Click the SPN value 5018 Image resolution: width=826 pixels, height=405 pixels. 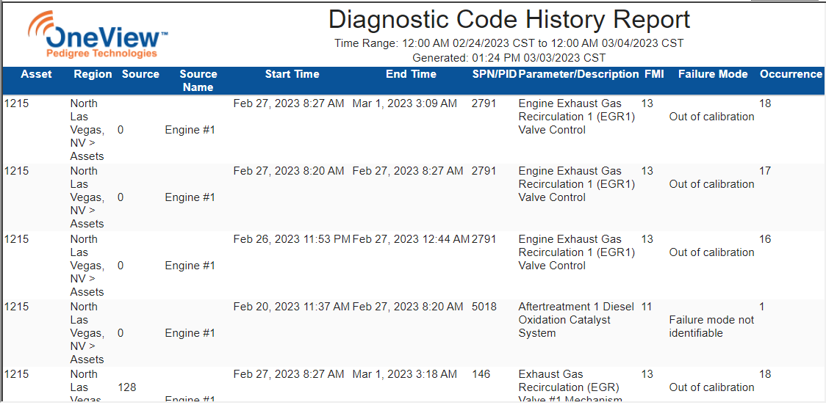point(484,307)
